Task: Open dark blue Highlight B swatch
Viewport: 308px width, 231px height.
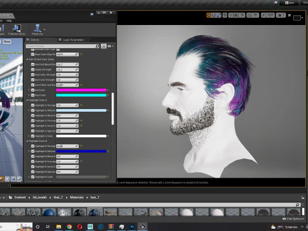Action: coord(81,151)
